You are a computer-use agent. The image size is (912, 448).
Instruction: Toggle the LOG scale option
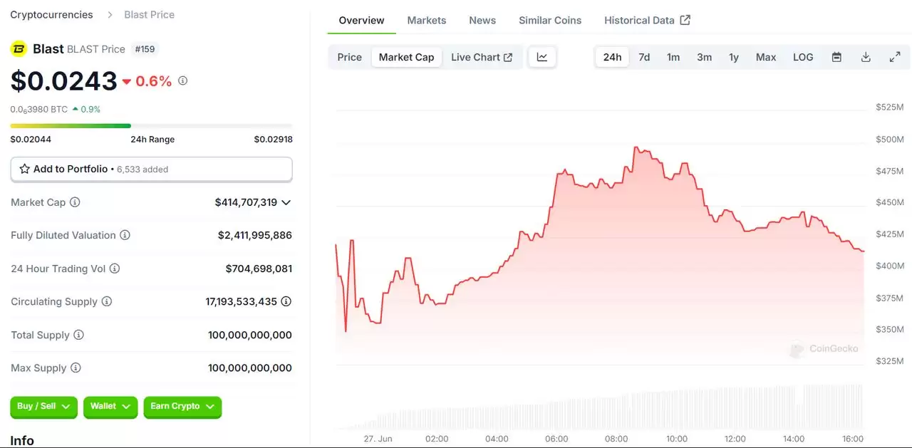tap(803, 57)
